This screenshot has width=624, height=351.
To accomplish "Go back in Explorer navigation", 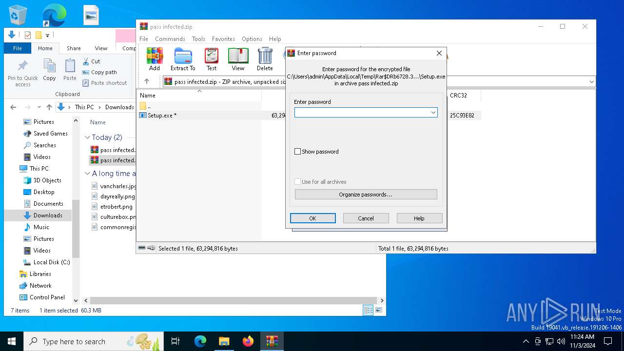I will (13, 107).
